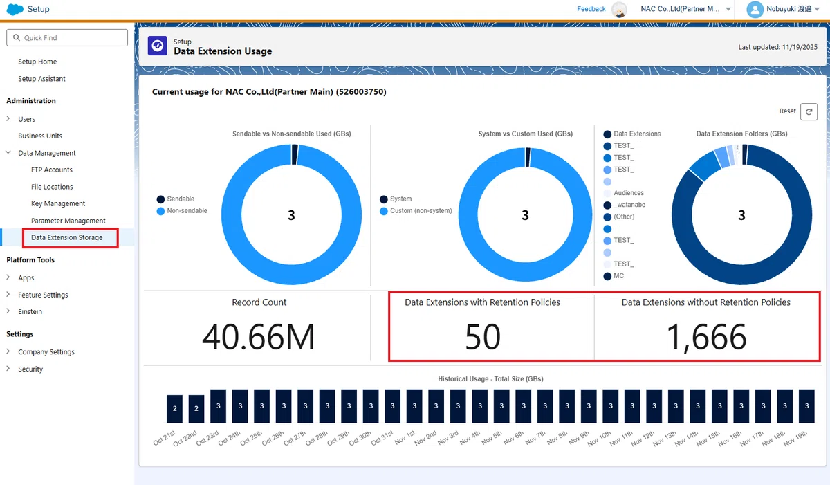Open FTP Accounts in the sidebar
The width and height of the screenshot is (830, 485).
tap(52, 170)
